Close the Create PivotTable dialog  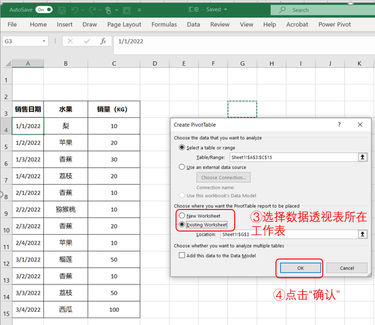coord(360,125)
